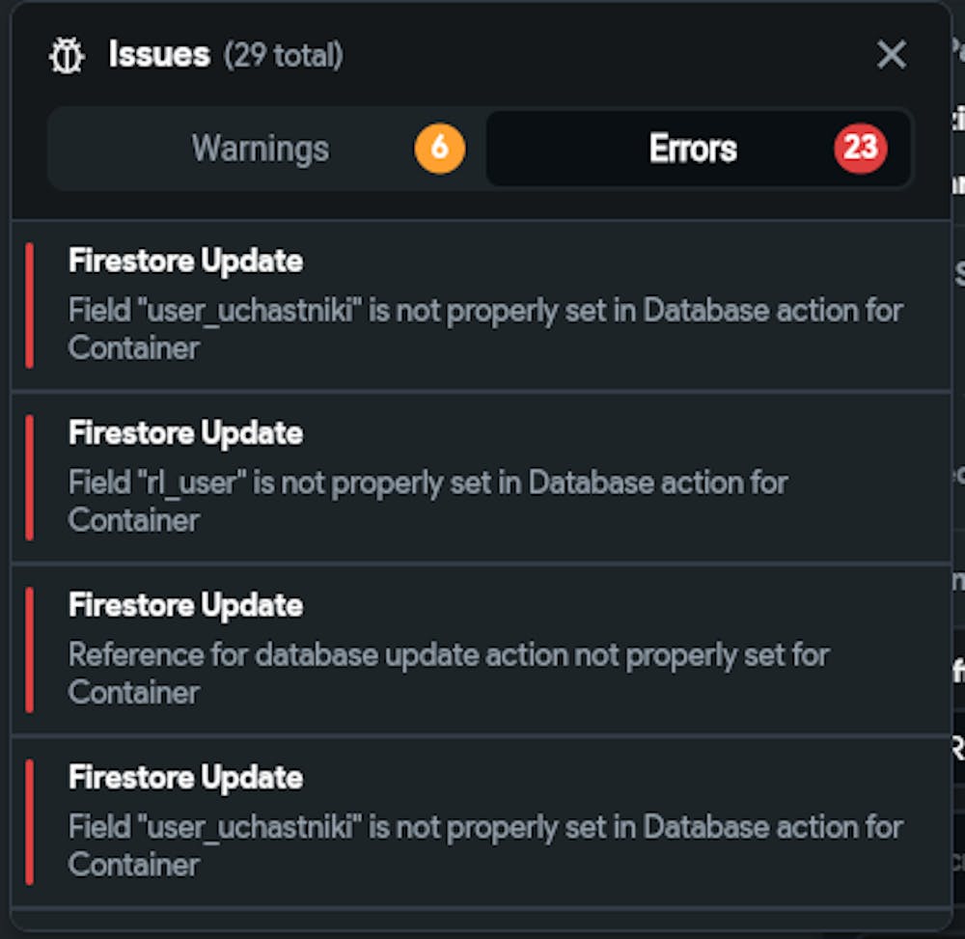This screenshot has height=939, width=965.
Task: Select Firestore Update title above rl_user message
Action: pyautogui.click(x=186, y=432)
